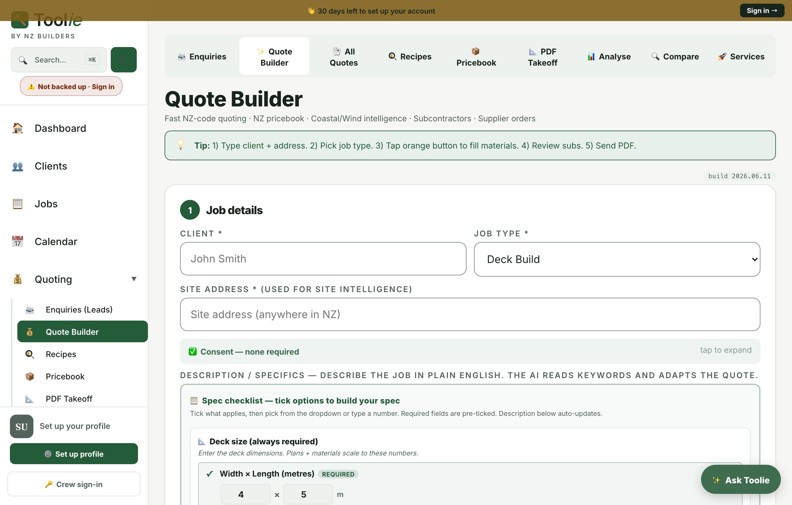Click the ⌘K shortcut badge
Viewport: 792px width, 505px height.
click(92, 59)
